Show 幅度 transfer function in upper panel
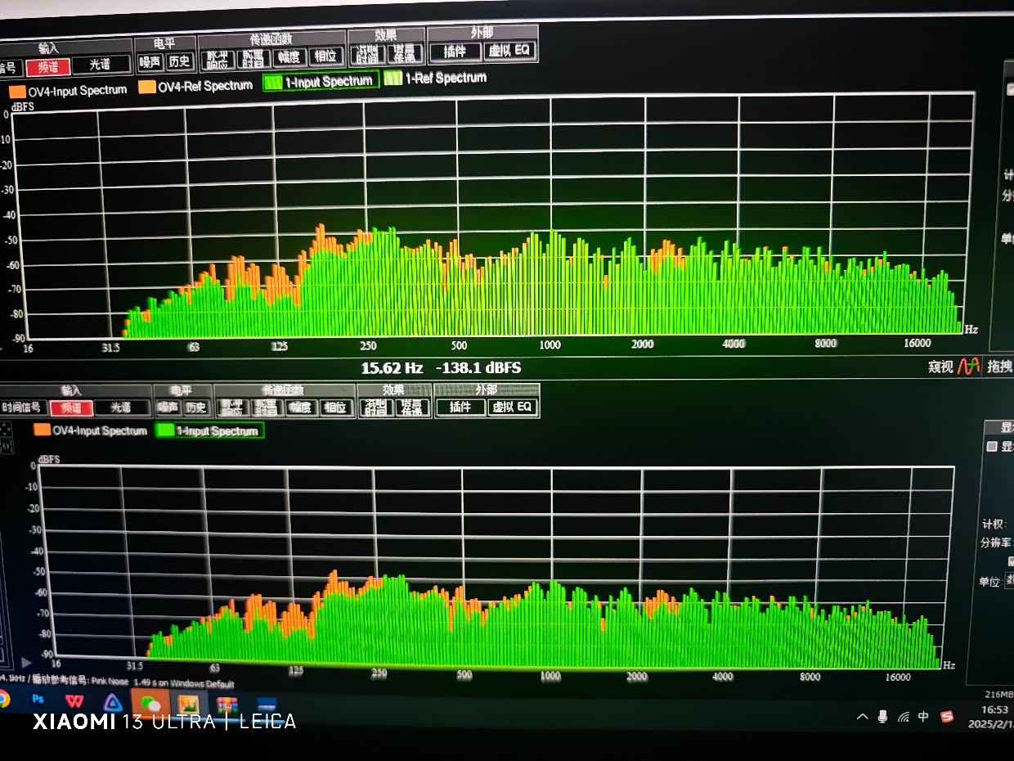This screenshot has height=761, width=1014. pos(290,57)
